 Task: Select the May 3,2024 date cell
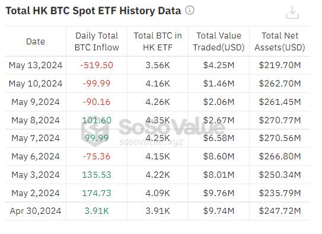(x=36, y=175)
